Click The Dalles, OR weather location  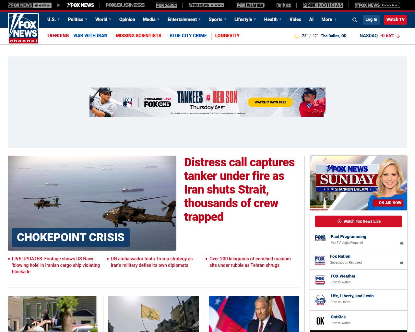[334, 36]
